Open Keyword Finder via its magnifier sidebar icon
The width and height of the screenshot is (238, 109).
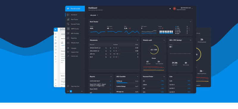(x=68, y=24)
